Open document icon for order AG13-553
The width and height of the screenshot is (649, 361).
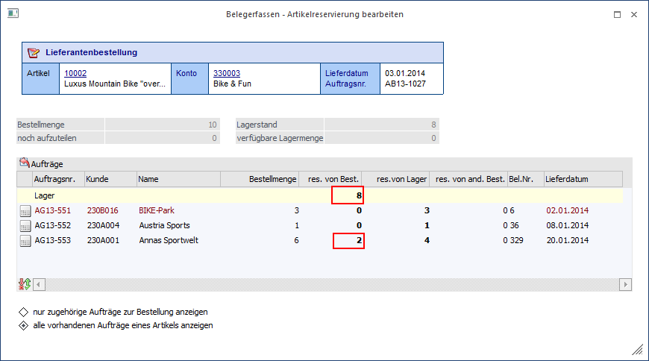coord(25,241)
